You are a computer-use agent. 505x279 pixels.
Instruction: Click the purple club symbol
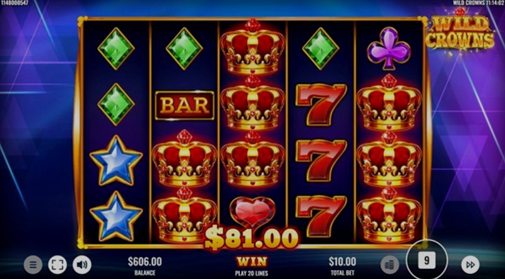[x=389, y=48]
